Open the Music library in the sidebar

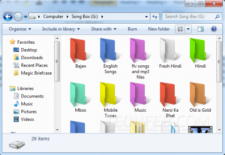tap(23, 104)
